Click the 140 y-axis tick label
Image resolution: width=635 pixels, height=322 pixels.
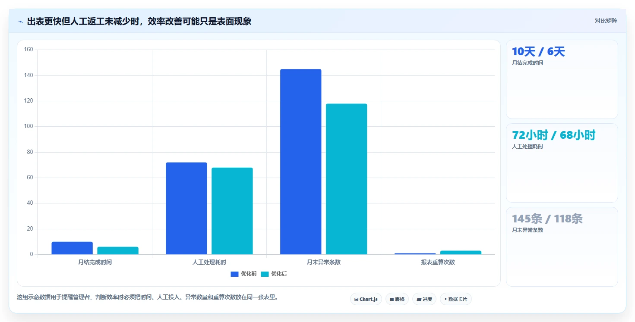[28, 75]
